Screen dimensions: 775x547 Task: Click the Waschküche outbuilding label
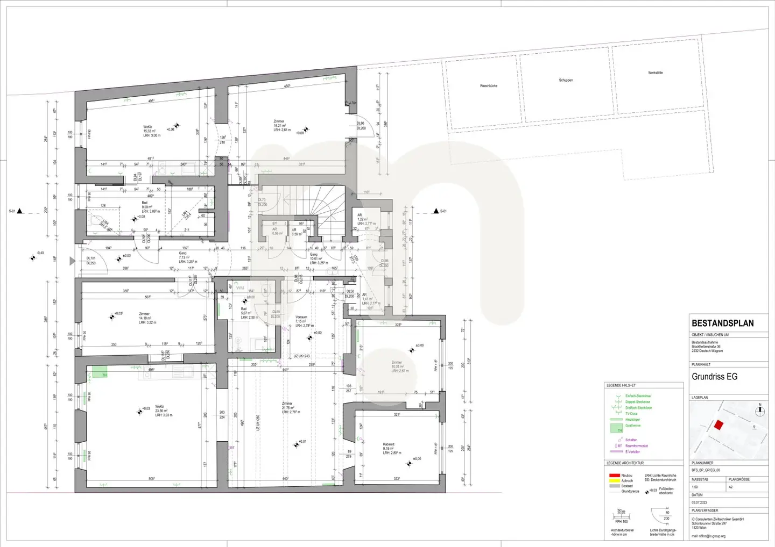point(489,86)
